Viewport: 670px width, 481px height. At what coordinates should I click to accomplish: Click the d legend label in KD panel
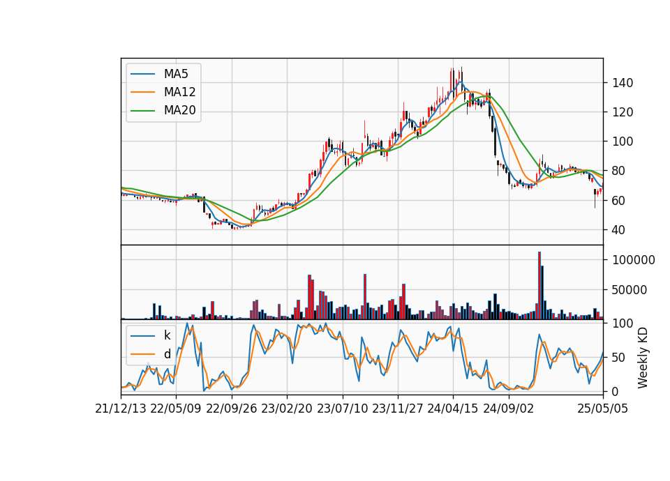[167, 354]
